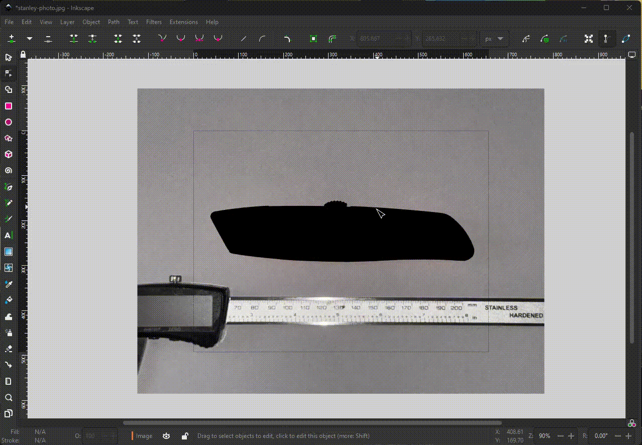
Task: Activate the Ellipse tool
Action: pyautogui.click(x=9, y=122)
